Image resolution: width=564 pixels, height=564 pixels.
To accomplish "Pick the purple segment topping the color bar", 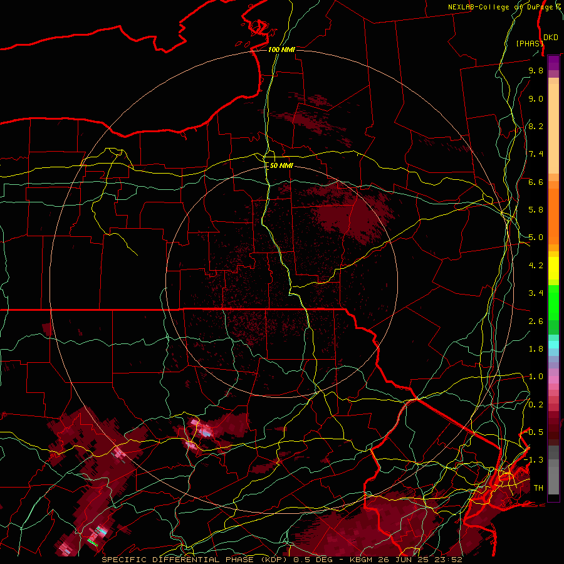I will tap(553, 63).
